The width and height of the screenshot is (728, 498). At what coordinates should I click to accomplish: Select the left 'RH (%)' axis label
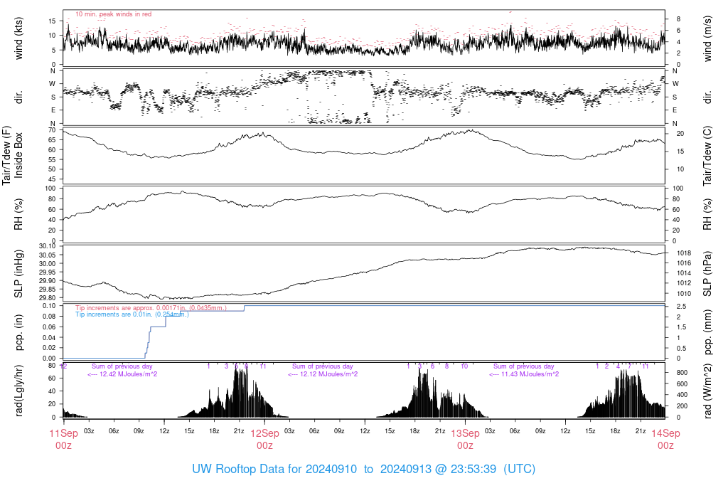[x=18, y=214]
